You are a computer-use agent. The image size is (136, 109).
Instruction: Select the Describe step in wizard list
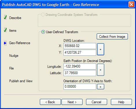click(x=15, y=18)
